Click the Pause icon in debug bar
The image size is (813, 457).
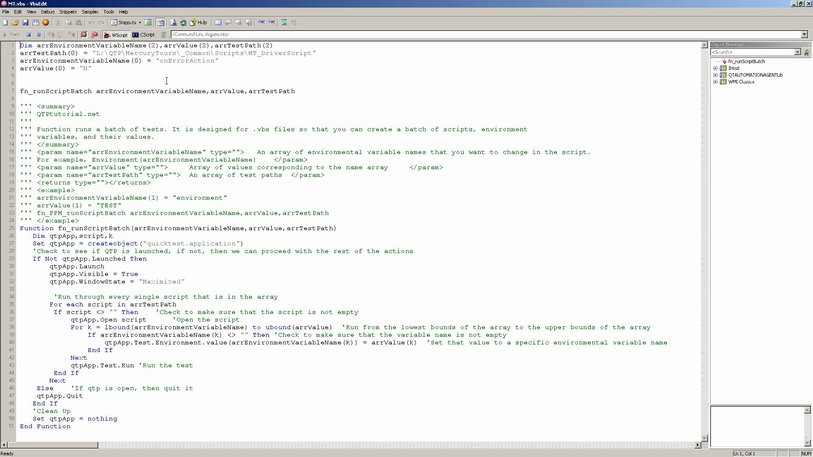(x=39, y=35)
